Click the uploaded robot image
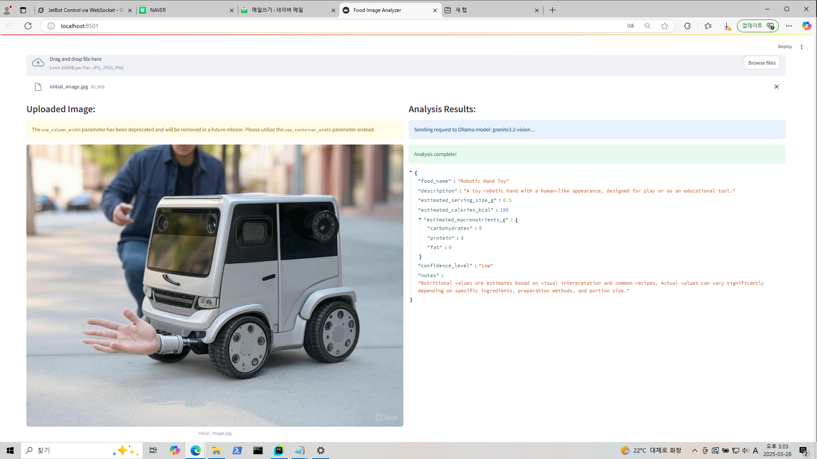817x459 pixels. click(x=214, y=285)
